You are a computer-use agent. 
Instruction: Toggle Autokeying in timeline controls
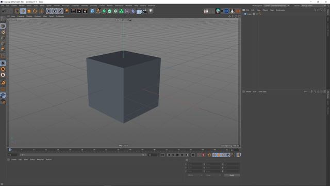click(204, 155)
